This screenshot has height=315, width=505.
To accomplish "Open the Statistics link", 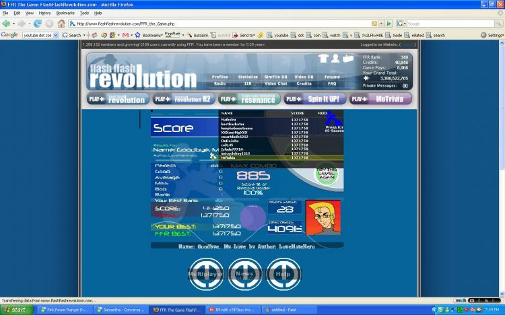I will click(248, 77).
